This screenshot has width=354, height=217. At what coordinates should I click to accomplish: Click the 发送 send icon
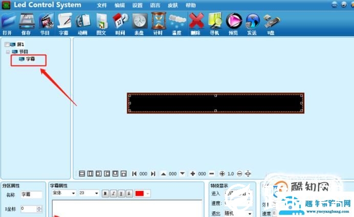[252, 23]
